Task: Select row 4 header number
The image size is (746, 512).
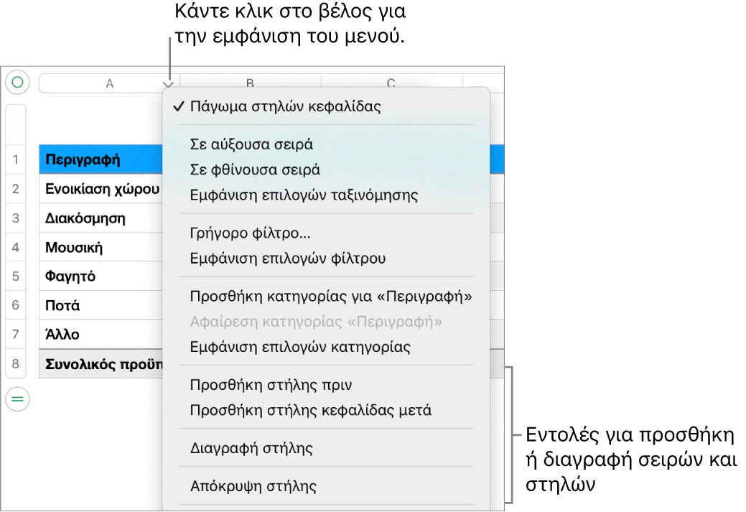Action: click(16, 248)
